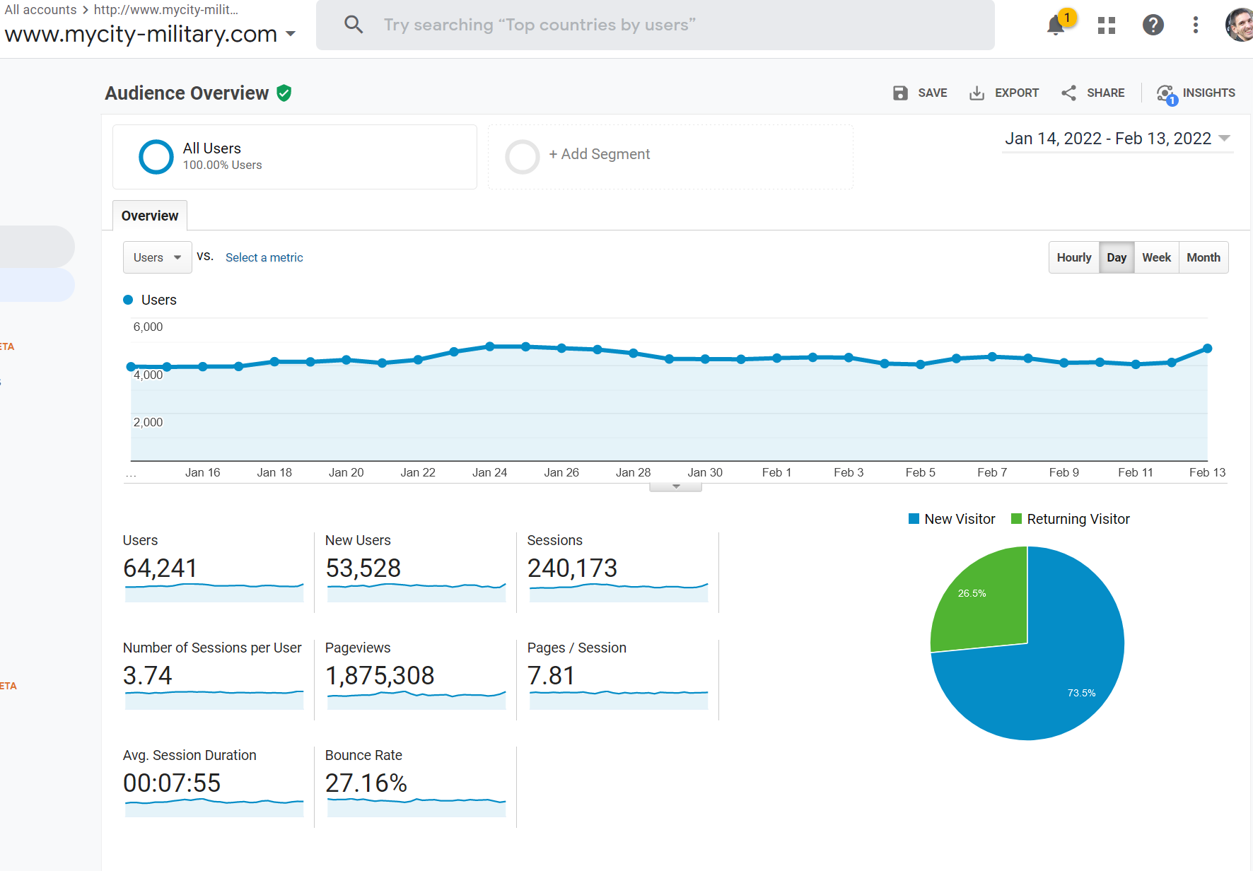The width and height of the screenshot is (1253, 871).
Task: Click the search magnifier icon
Action: coord(354,25)
